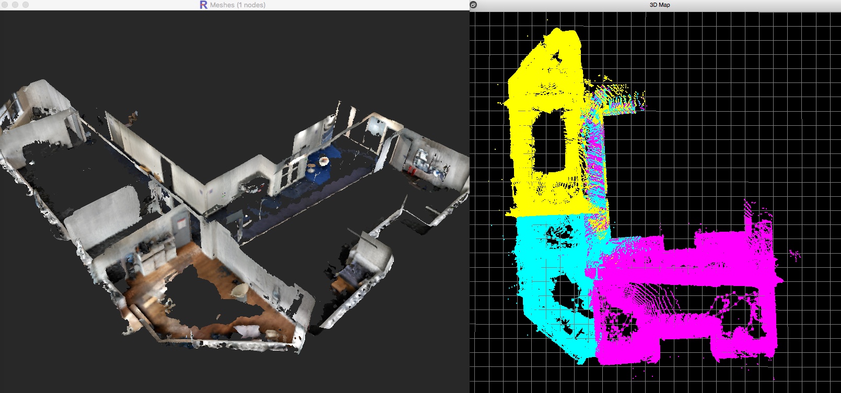The width and height of the screenshot is (841, 393).
Task: Click the purple R icon in Meshes title
Action: 203,5
